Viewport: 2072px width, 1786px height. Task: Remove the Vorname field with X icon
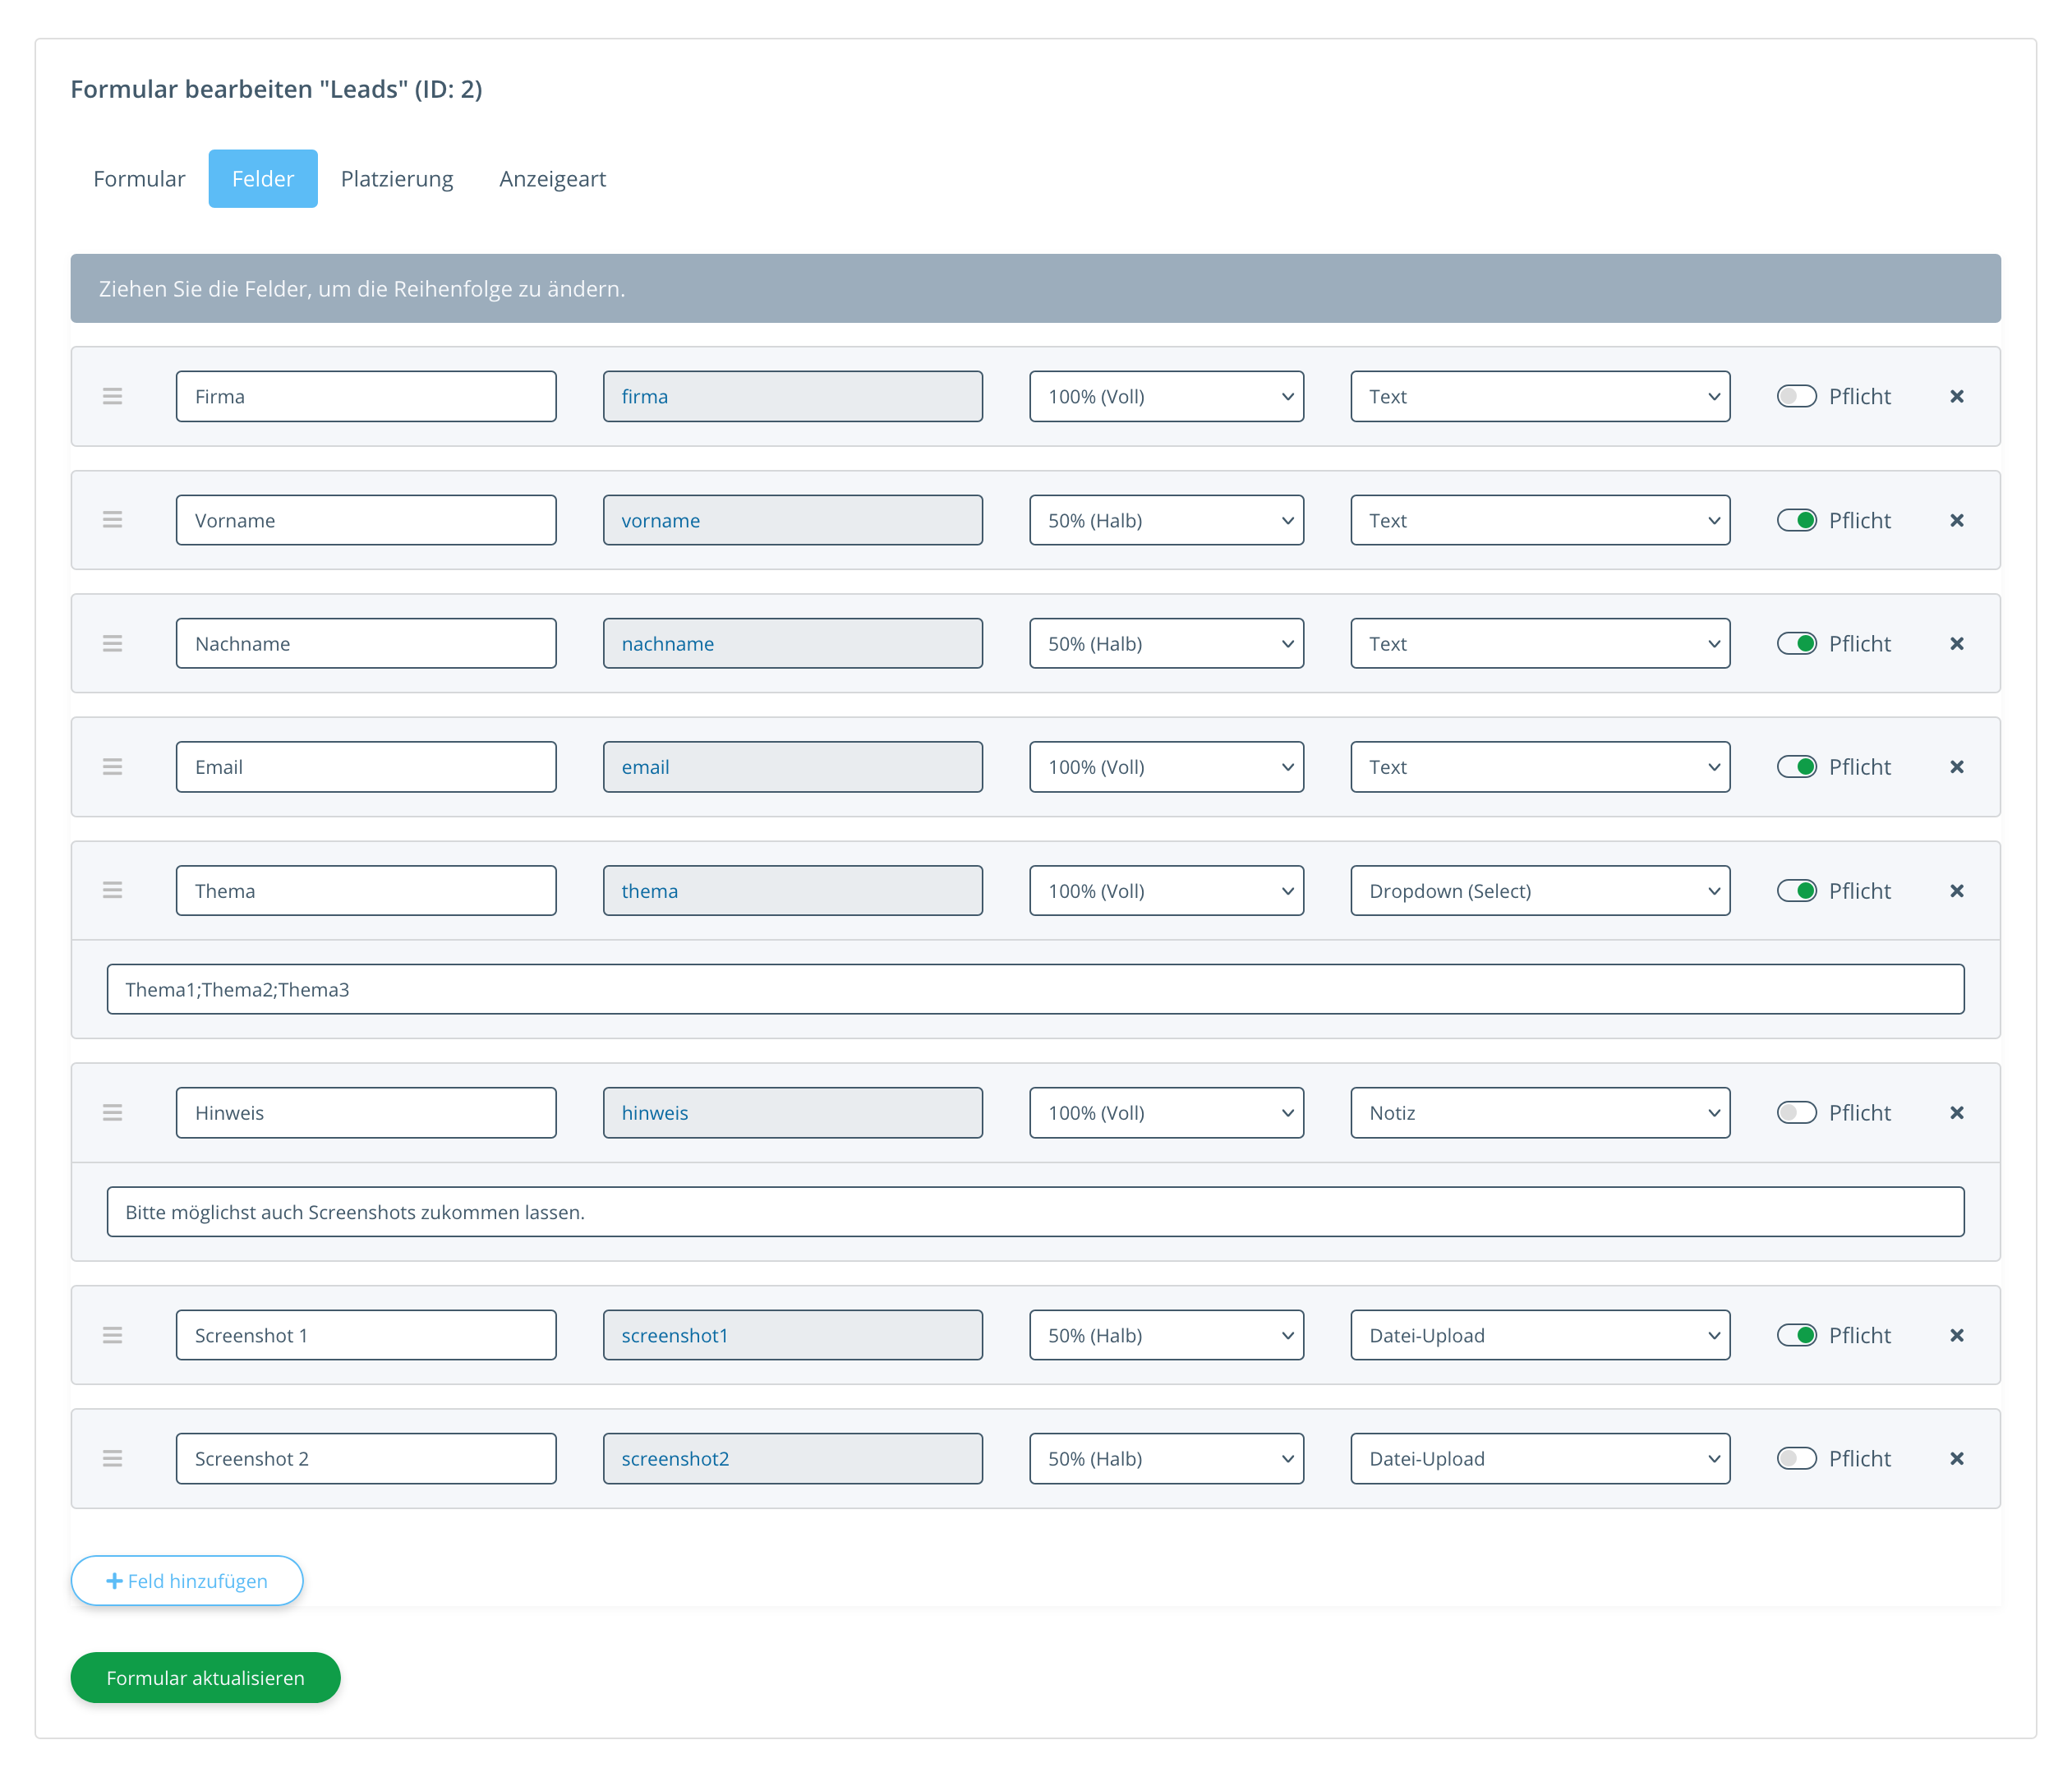pyautogui.click(x=1956, y=520)
